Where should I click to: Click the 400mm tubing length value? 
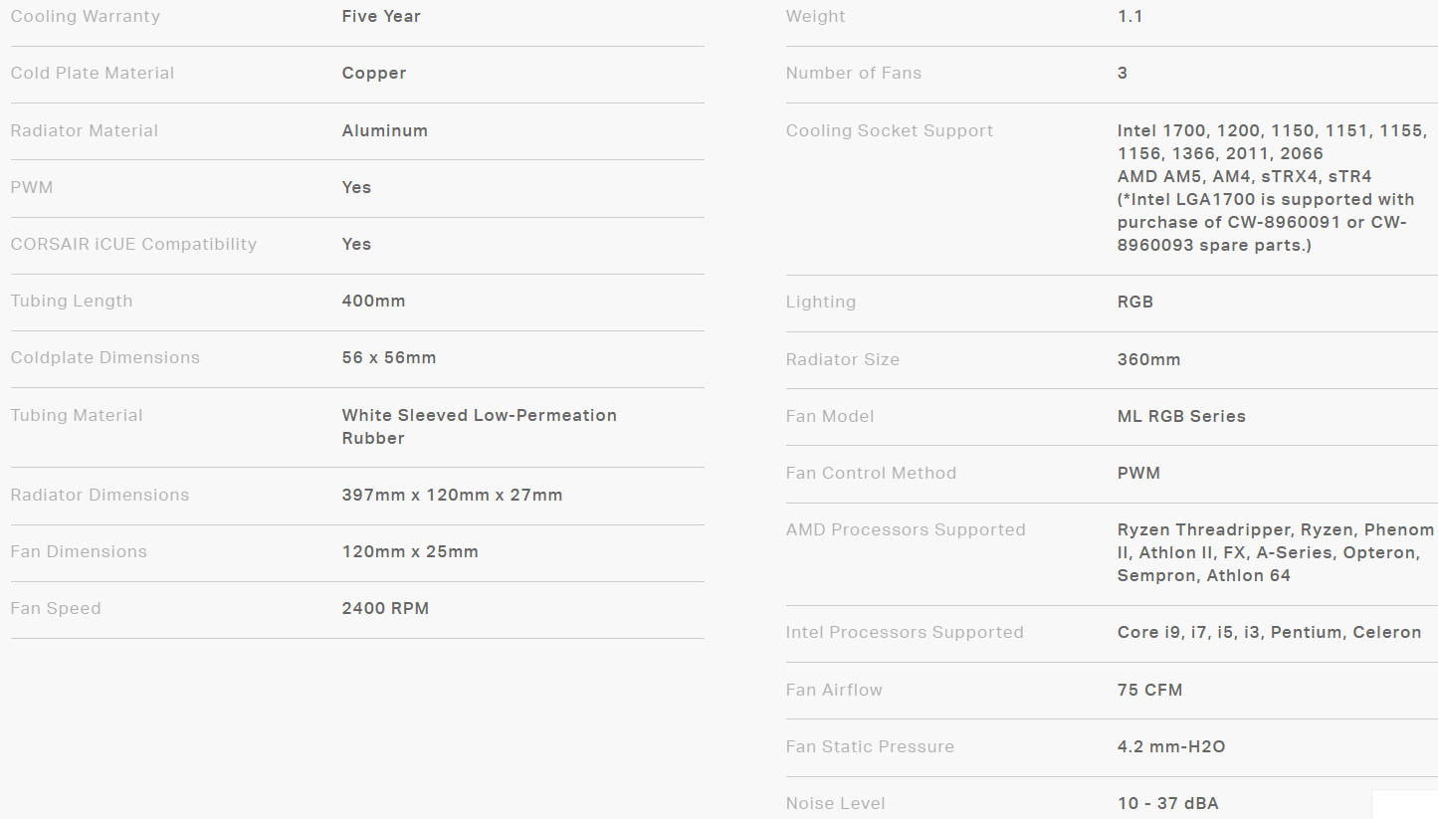[373, 301]
